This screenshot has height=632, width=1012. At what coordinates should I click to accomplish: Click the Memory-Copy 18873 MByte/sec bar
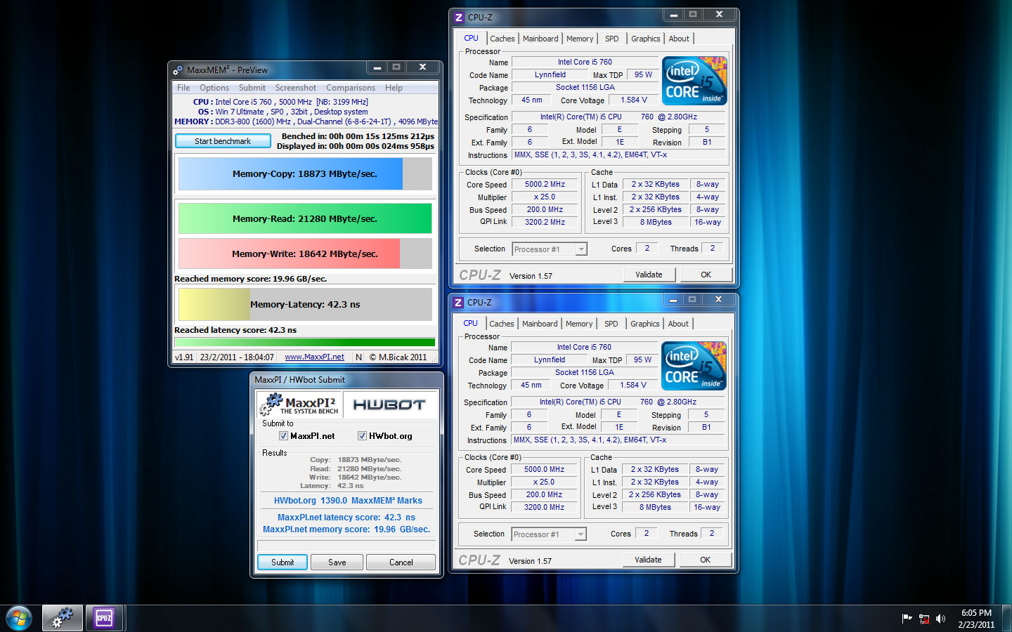(305, 173)
